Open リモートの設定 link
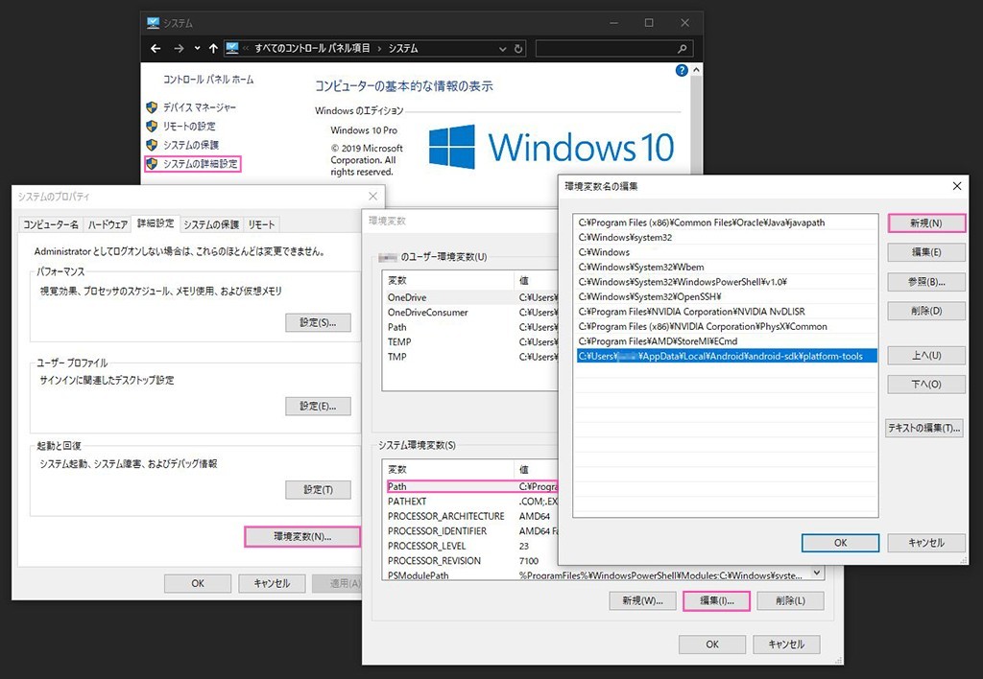 point(189,126)
